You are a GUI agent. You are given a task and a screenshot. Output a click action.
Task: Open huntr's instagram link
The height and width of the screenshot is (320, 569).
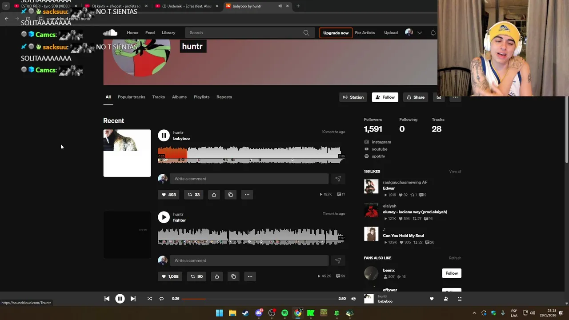381,142
